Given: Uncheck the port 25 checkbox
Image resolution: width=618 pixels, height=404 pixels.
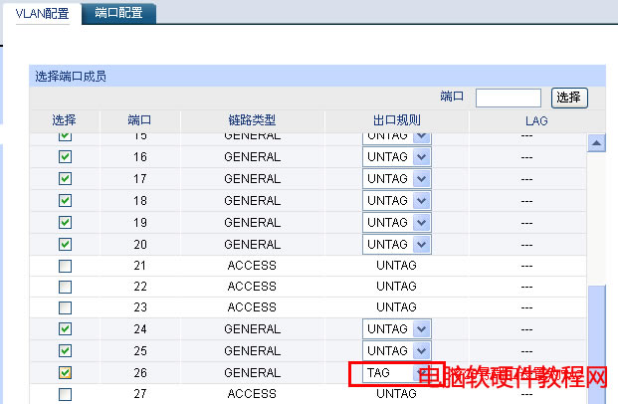Looking at the screenshot, I should pos(66,351).
